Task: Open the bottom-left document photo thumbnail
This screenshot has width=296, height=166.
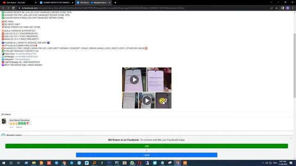Action: tap(130, 101)
